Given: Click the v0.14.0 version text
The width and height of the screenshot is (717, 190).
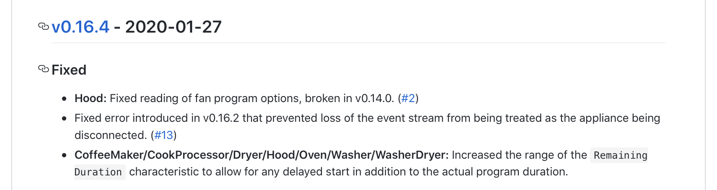Looking at the screenshot, I should (x=374, y=98).
